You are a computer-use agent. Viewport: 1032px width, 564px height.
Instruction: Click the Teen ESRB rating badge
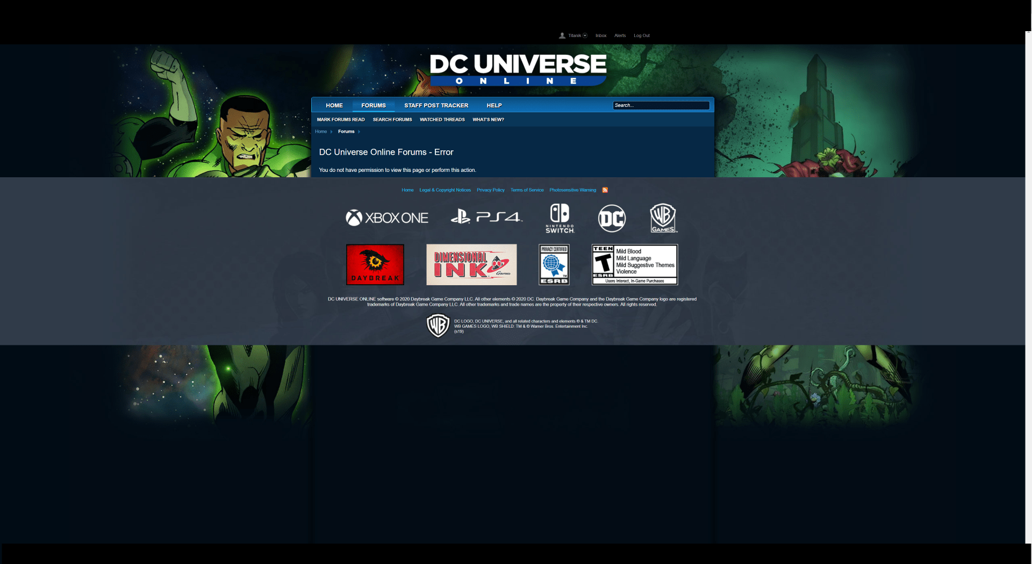634,264
